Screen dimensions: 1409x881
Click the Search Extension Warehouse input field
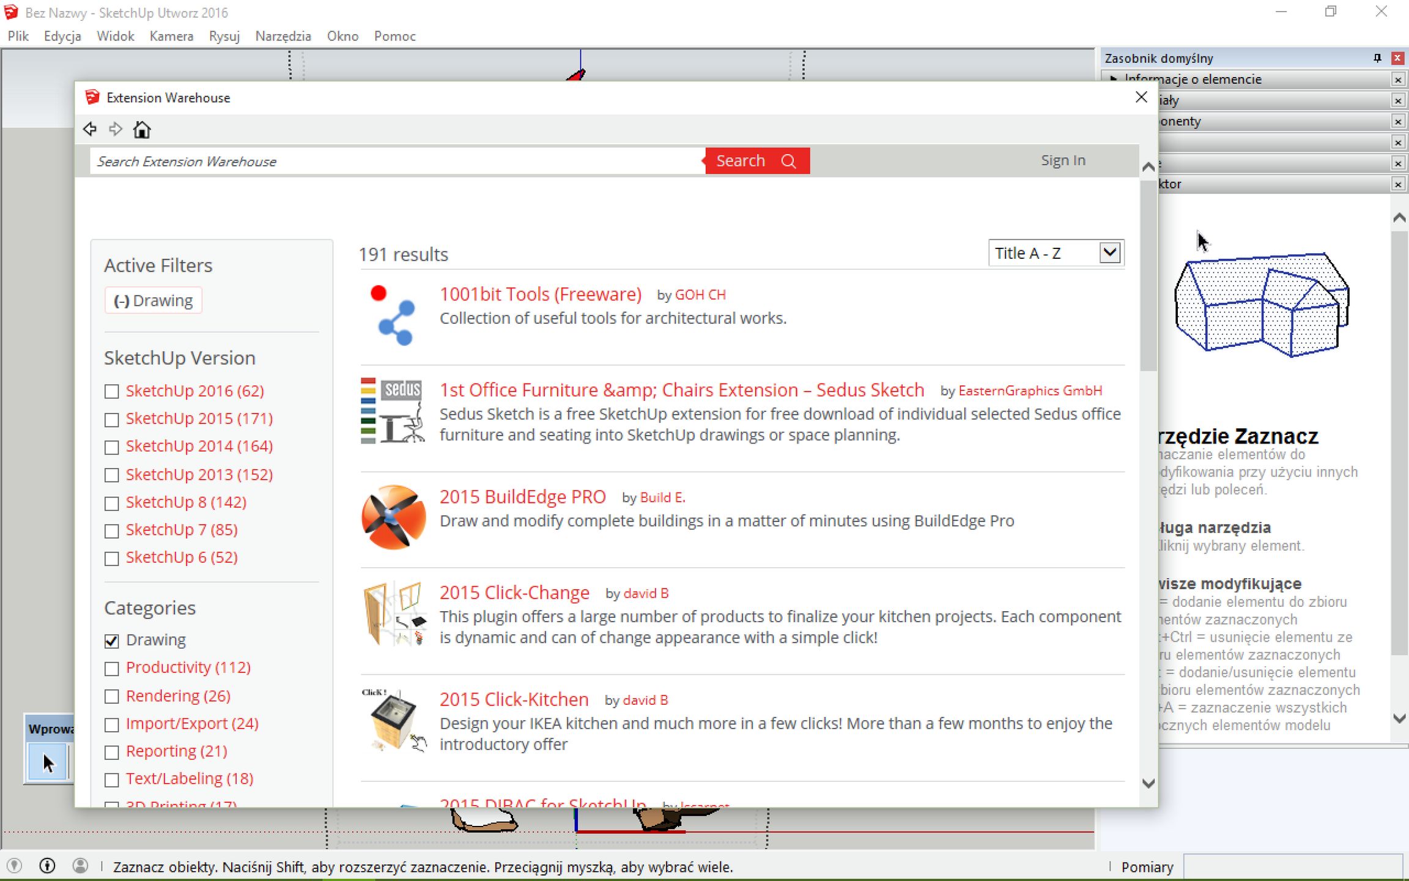click(396, 162)
